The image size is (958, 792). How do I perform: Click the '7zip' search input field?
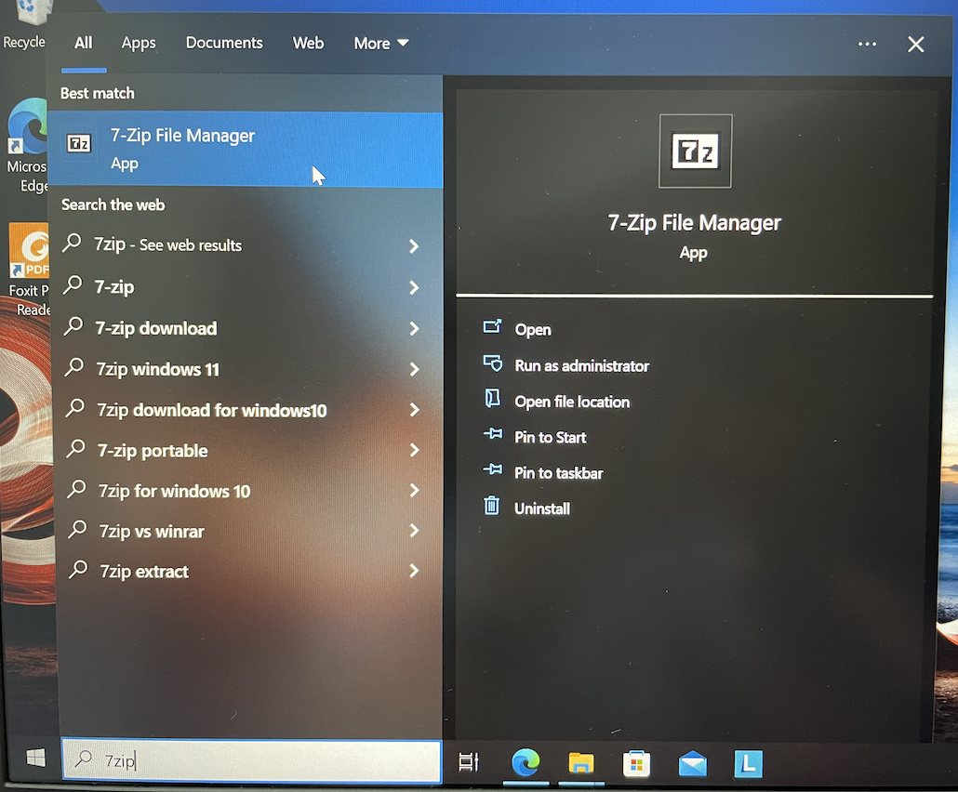tap(252, 760)
